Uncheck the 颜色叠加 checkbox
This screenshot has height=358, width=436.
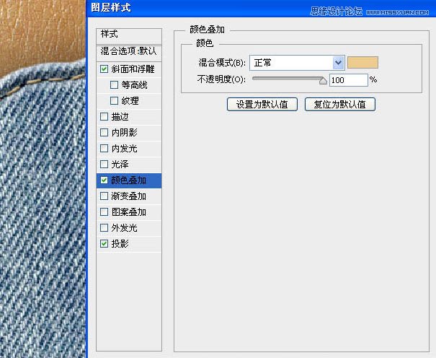point(104,180)
